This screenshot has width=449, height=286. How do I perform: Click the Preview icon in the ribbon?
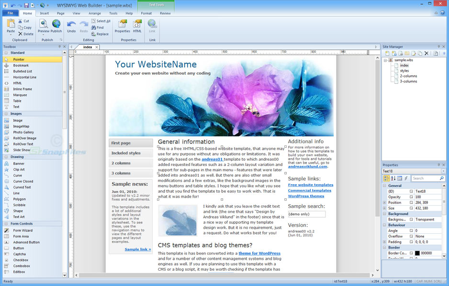(44, 24)
